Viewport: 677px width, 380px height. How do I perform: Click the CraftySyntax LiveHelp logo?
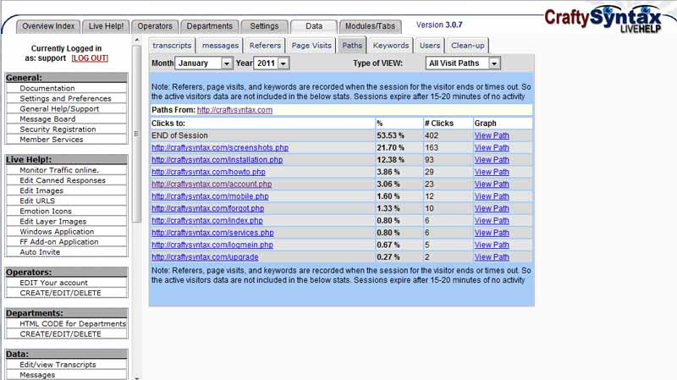click(x=603, y=19)
